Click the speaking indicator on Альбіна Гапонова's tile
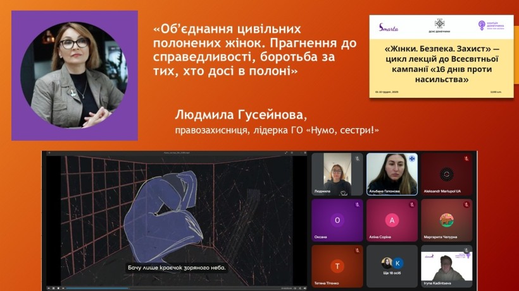The image size is (519, 291). coord(411,158)
